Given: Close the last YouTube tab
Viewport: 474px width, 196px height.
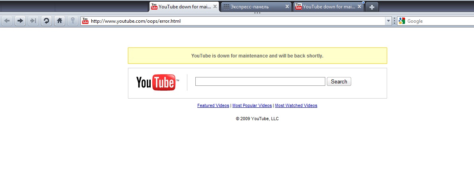Looking at the screenshot, I should point(360,6).
